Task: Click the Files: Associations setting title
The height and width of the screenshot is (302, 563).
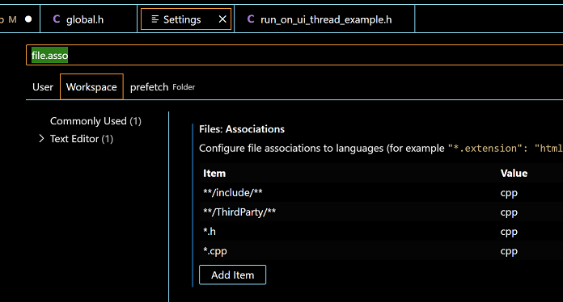Action: (242, 129)
